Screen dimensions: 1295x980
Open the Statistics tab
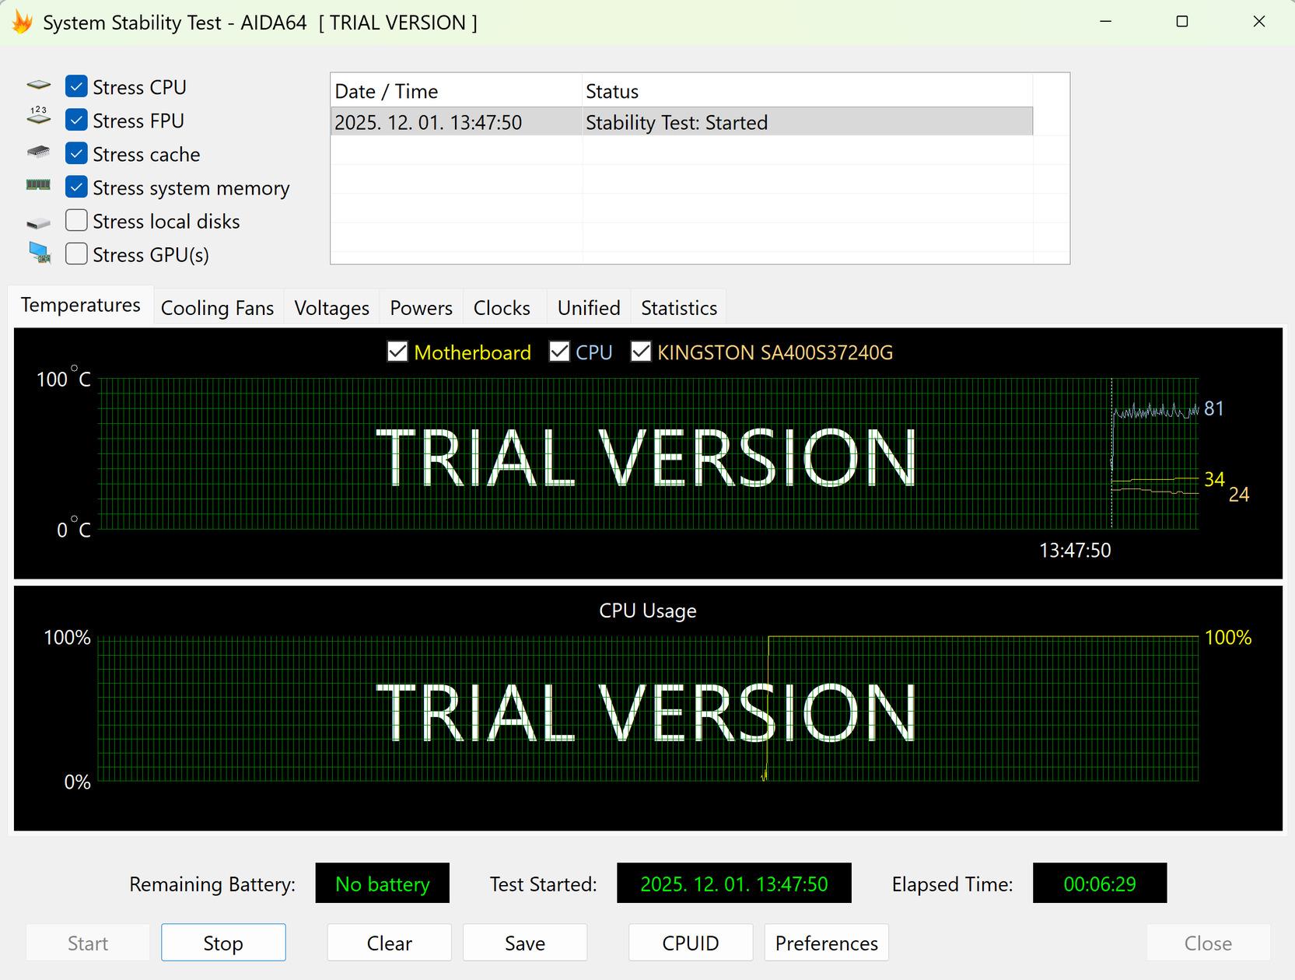(679, 308)
